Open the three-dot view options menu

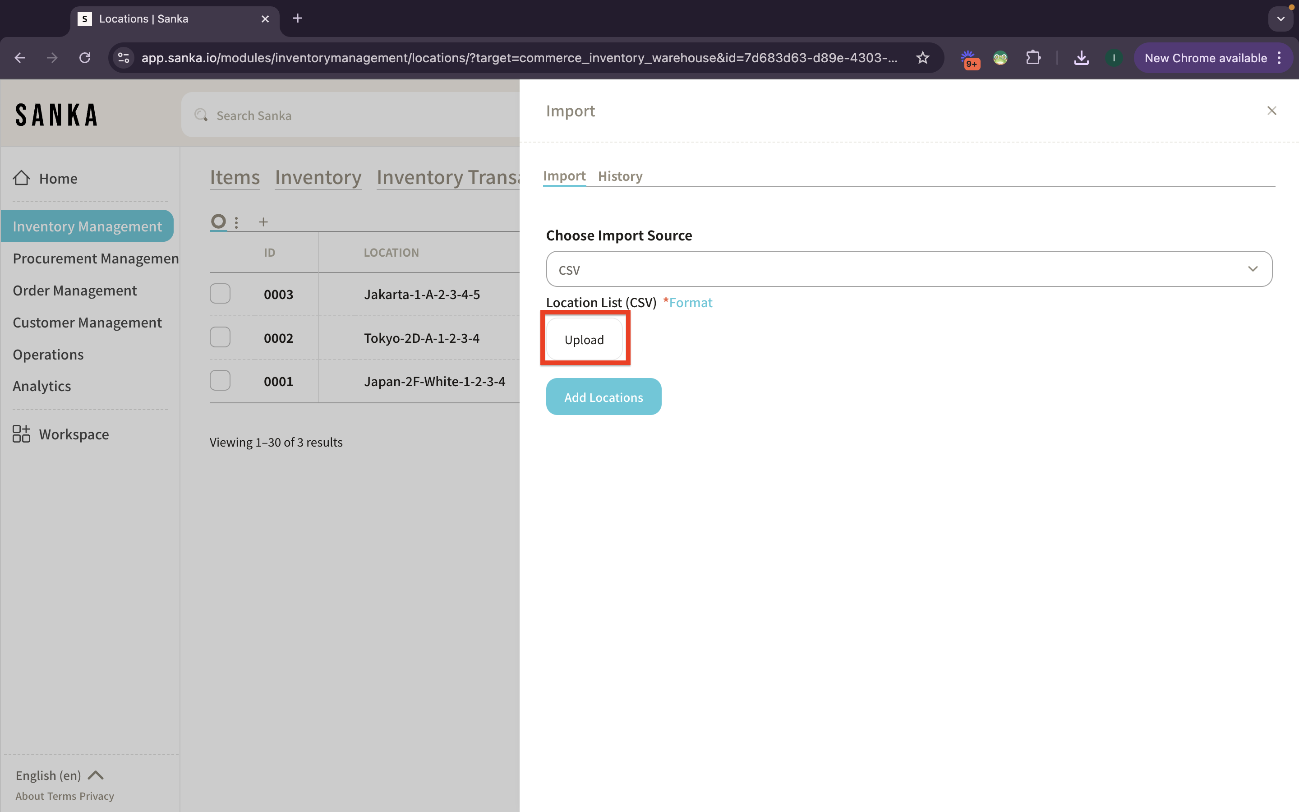pyautogui.click(x=236, y=222)
